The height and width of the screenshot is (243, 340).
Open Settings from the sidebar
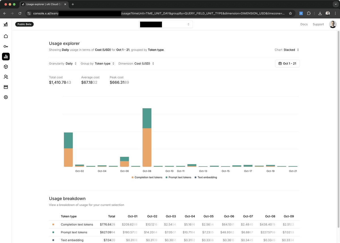6,97
